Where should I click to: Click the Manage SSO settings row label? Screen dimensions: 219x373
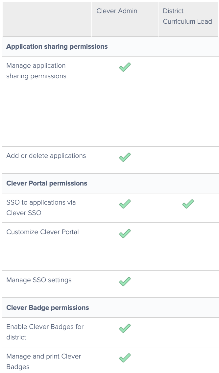[x=39, y=280]
